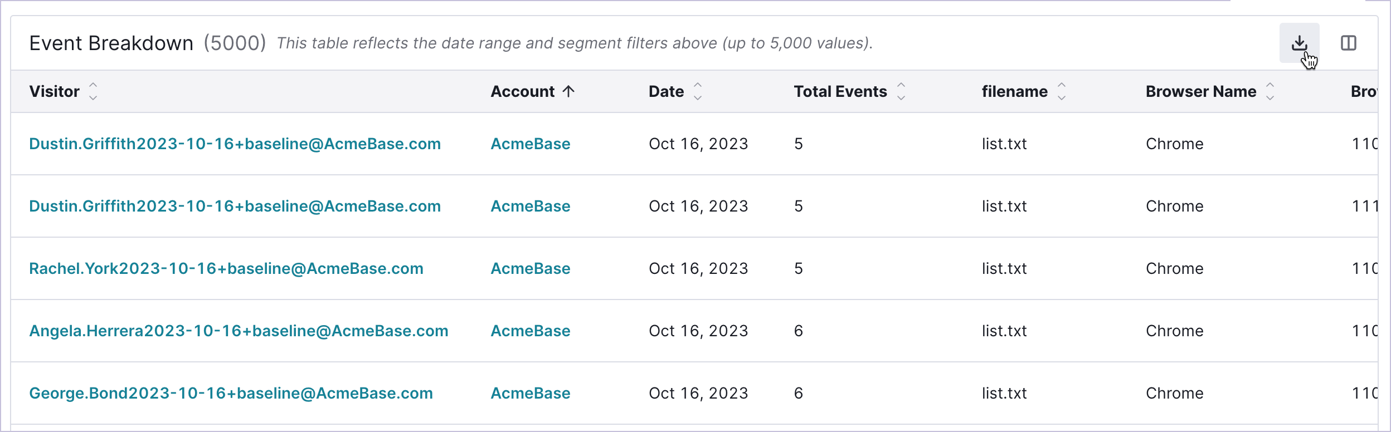The image size is (1391, 432).
Task: Click the download CSV icon
Action: 1299,43
